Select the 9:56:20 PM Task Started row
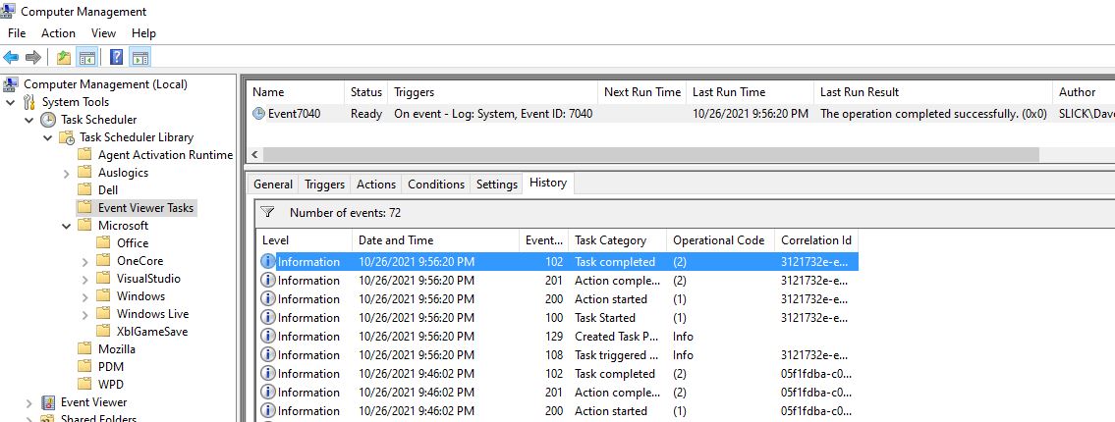This screenshot has height=422, width=1115. (557, 318)
